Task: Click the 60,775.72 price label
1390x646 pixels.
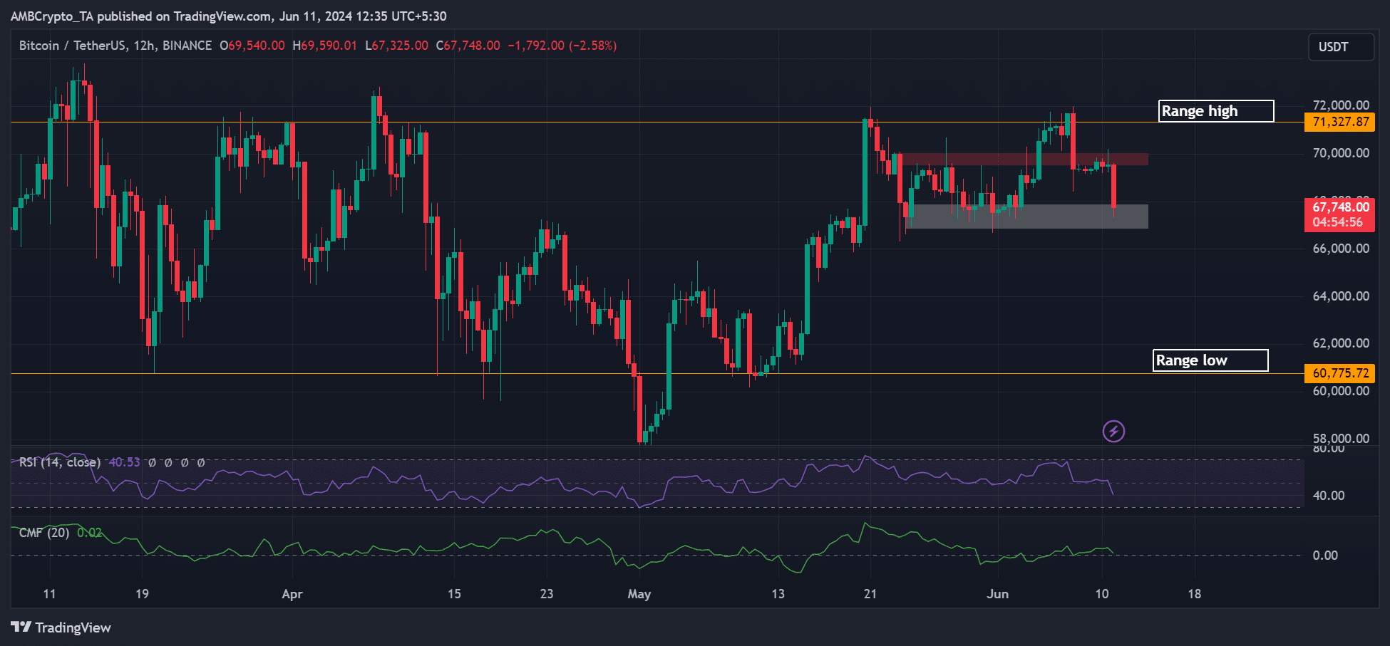Action: (x=1340, y=373)
